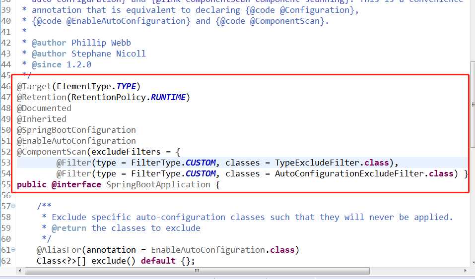Click the excludeFilters attribute name
Screen dimensions: 475x279
coord(126,152)
